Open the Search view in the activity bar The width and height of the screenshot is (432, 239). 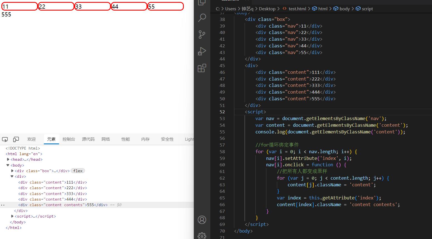(202, 18)
